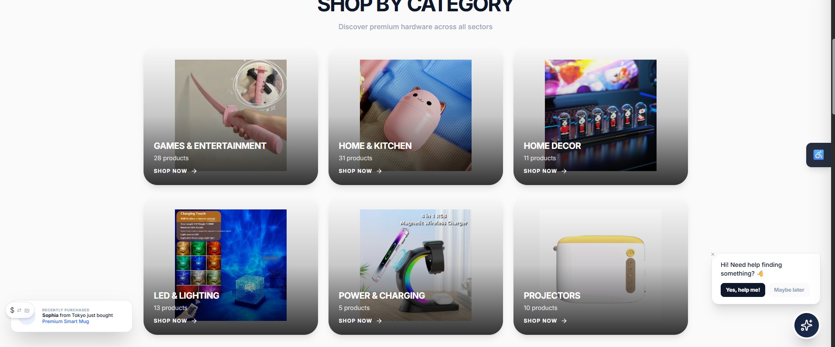Screen dimensions: 835x347
Task: Select the Home Decor category title
Action: coord(552,146)
